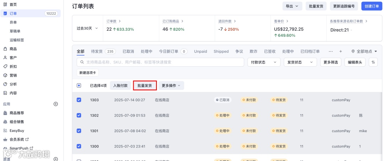This screenshot has width=384, height=161.
Task: Open 会员系统 app icon
Action: pos(5,139)
